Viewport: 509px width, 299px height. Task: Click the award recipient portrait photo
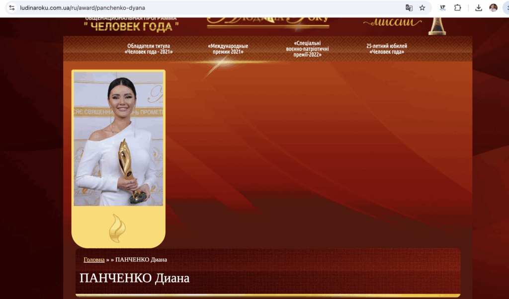pos(118,139)
